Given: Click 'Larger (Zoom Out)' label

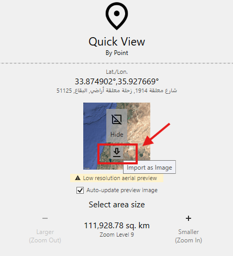Looking at the screenshot, I should (x=45, y=236).
